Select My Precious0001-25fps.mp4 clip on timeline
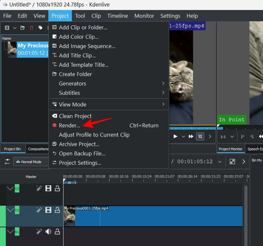 [x=153, y=216]
